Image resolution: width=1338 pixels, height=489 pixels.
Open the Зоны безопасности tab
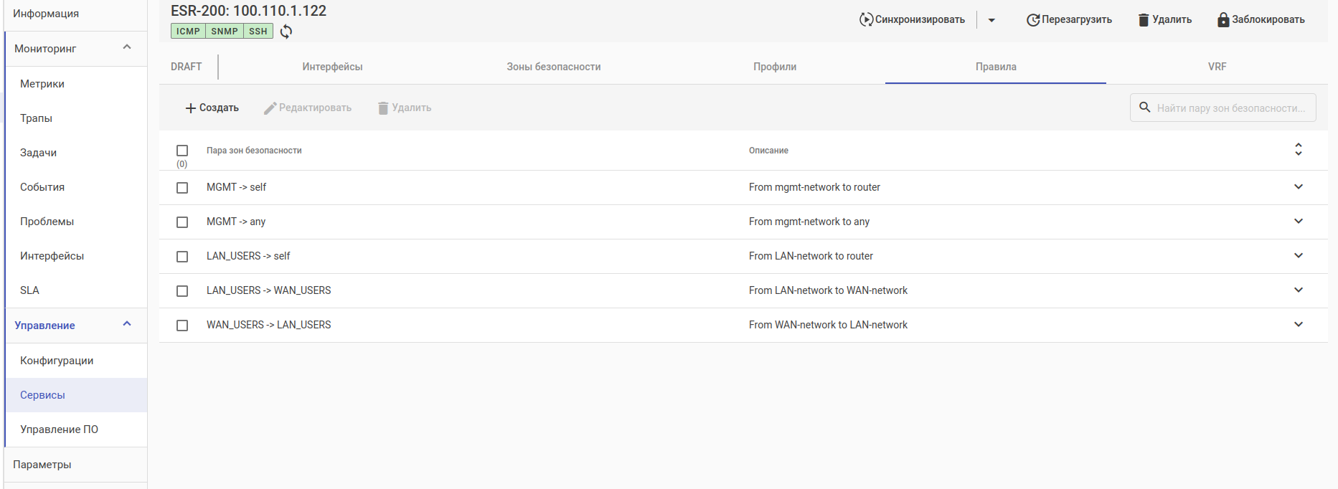pos(553,67)
